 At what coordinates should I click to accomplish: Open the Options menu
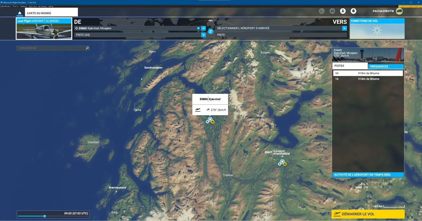(33, 6)
